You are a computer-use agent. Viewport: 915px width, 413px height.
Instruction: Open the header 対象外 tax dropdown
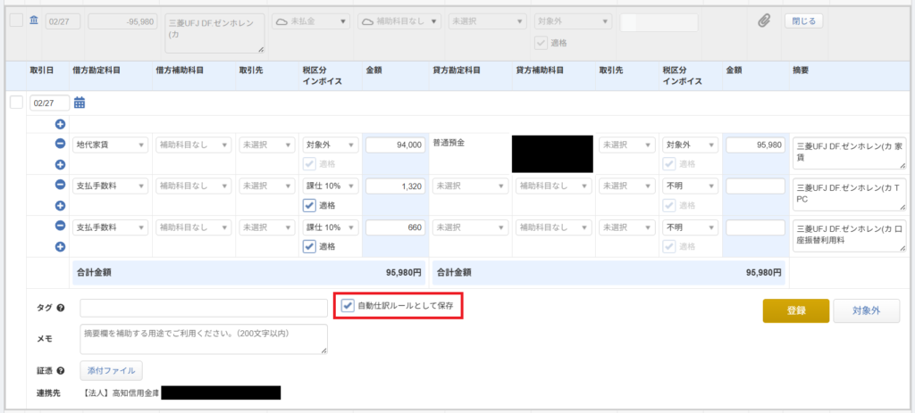coord(573,21)
